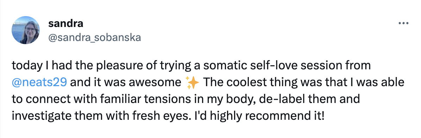
Task: Click the @sandra_sobanska handle
Action: (94, 37)
